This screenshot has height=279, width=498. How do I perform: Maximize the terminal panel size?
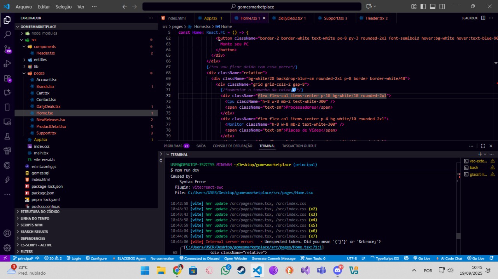483,146
